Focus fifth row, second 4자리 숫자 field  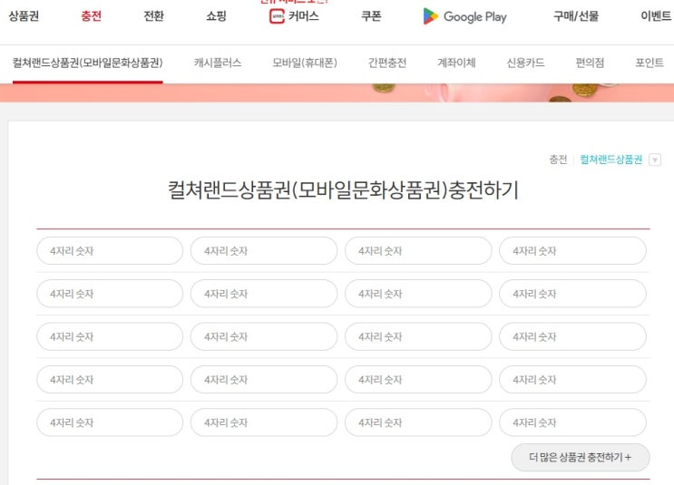pos(264,422)
